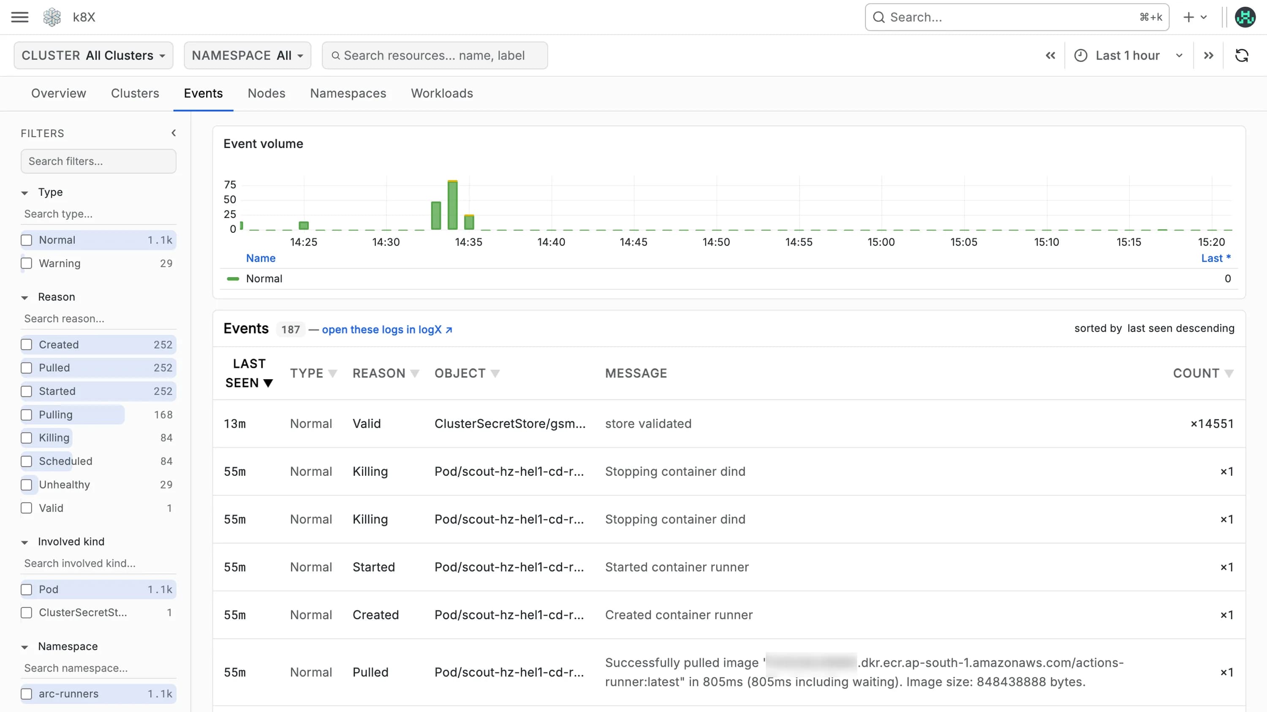Switch to the Overview tab
Viewport: 1267px width, 712px height.
point(59,93)
